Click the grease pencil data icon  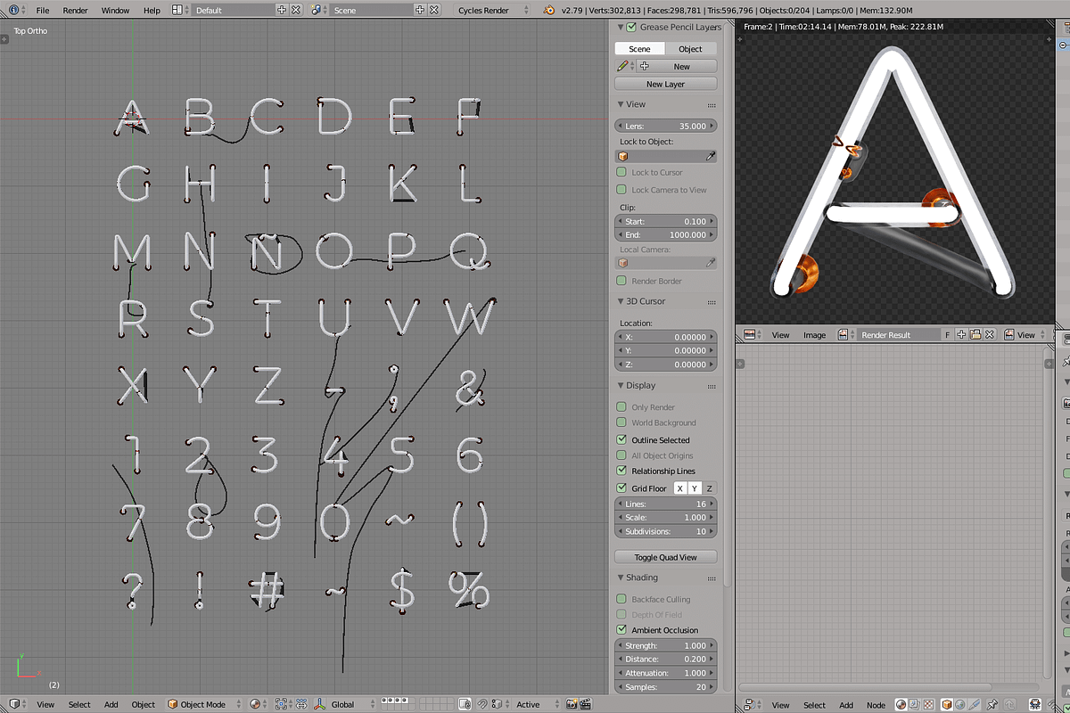(x=624, y=66)
